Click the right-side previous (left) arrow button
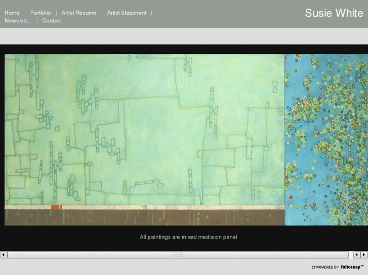 (x=357, y=255)
